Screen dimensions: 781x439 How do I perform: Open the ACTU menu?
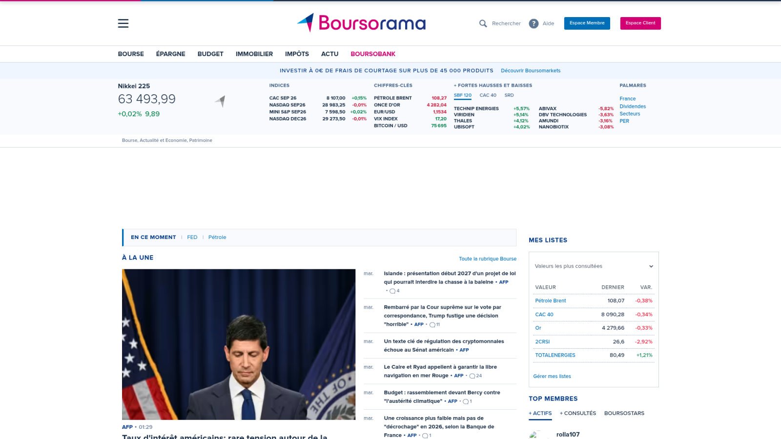pos(329,54)
